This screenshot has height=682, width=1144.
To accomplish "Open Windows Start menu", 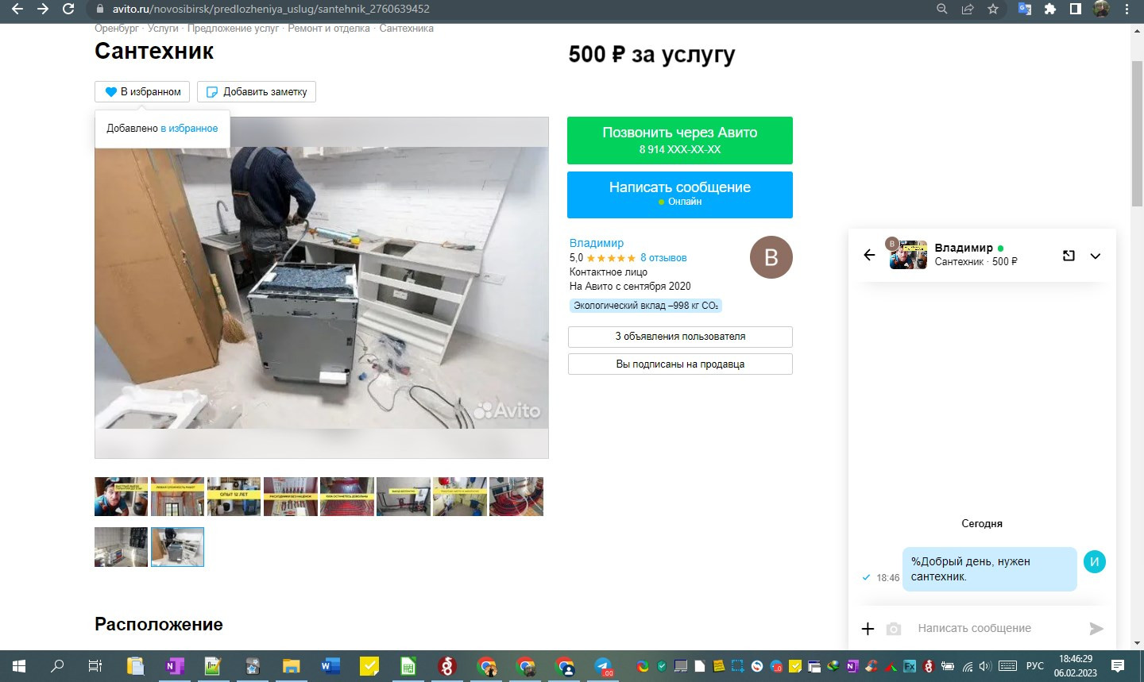I will pyautogui.click(x=18, y=666).
